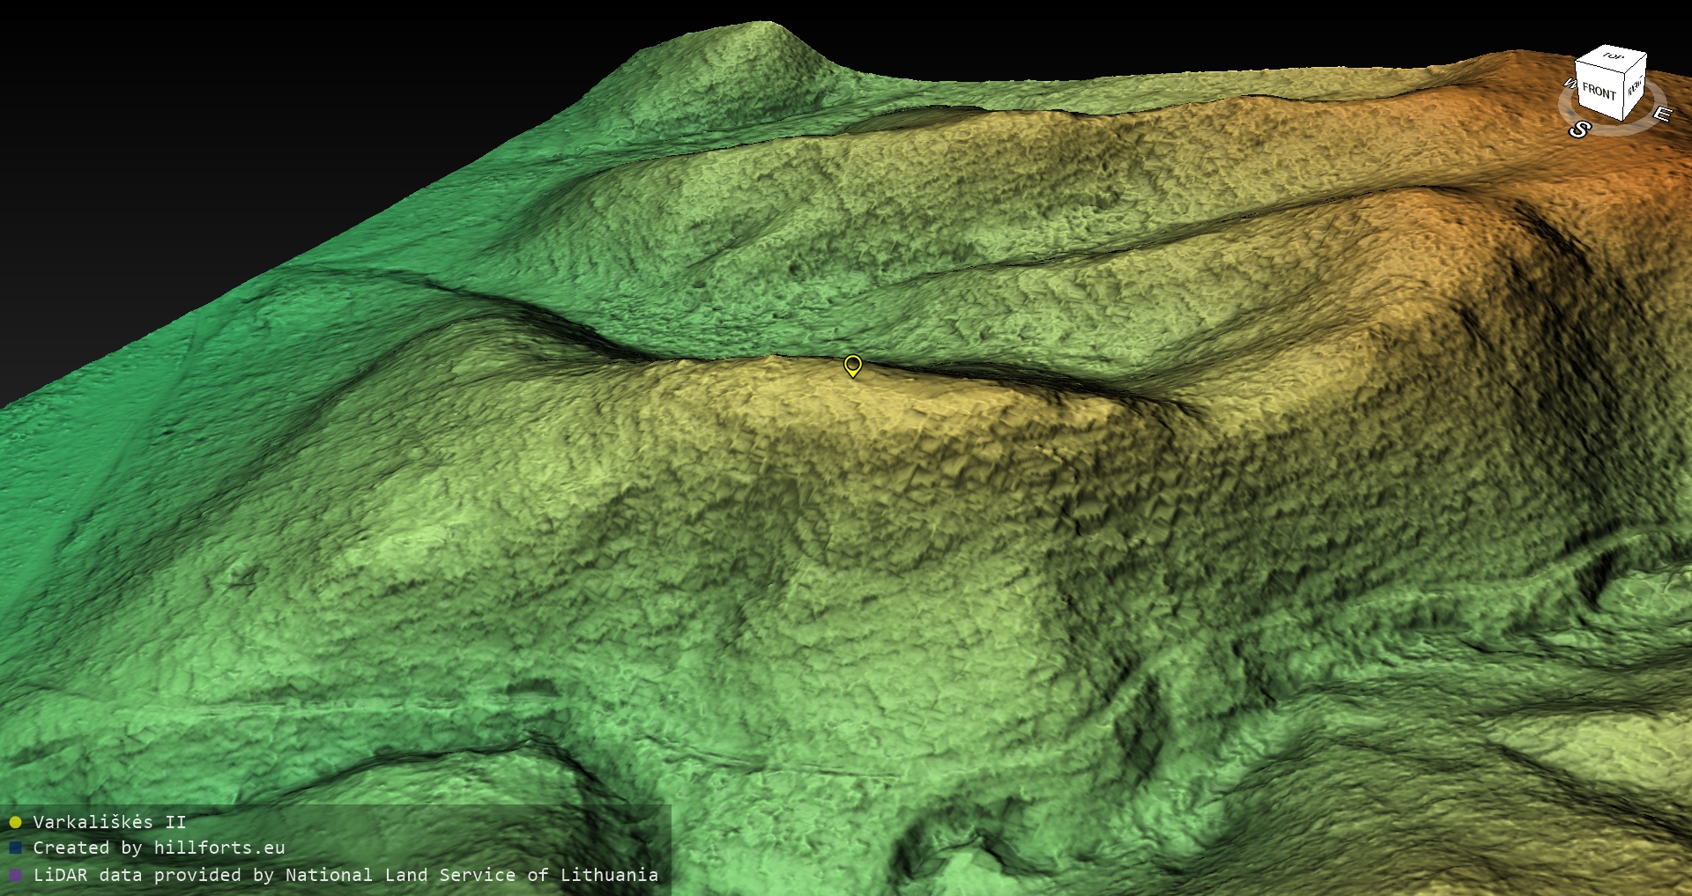Click the W compass letter behind the cube

(x=1570, y=84)
